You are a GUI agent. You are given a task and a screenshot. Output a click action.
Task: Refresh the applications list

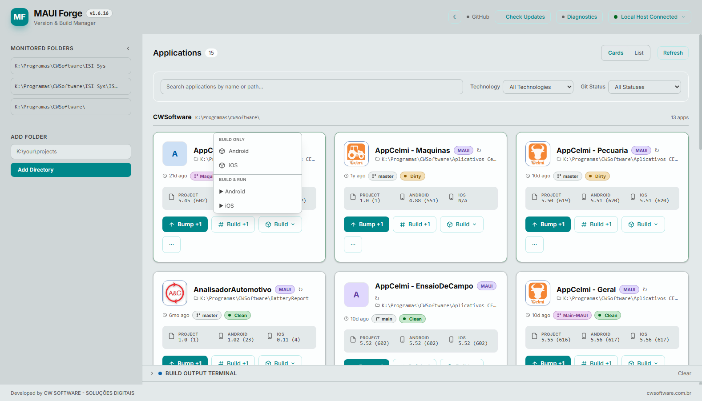pos(673,53)
